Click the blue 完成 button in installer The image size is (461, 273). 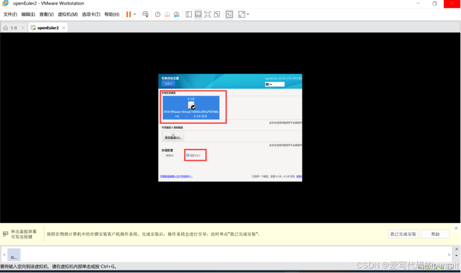click(169, 83)
